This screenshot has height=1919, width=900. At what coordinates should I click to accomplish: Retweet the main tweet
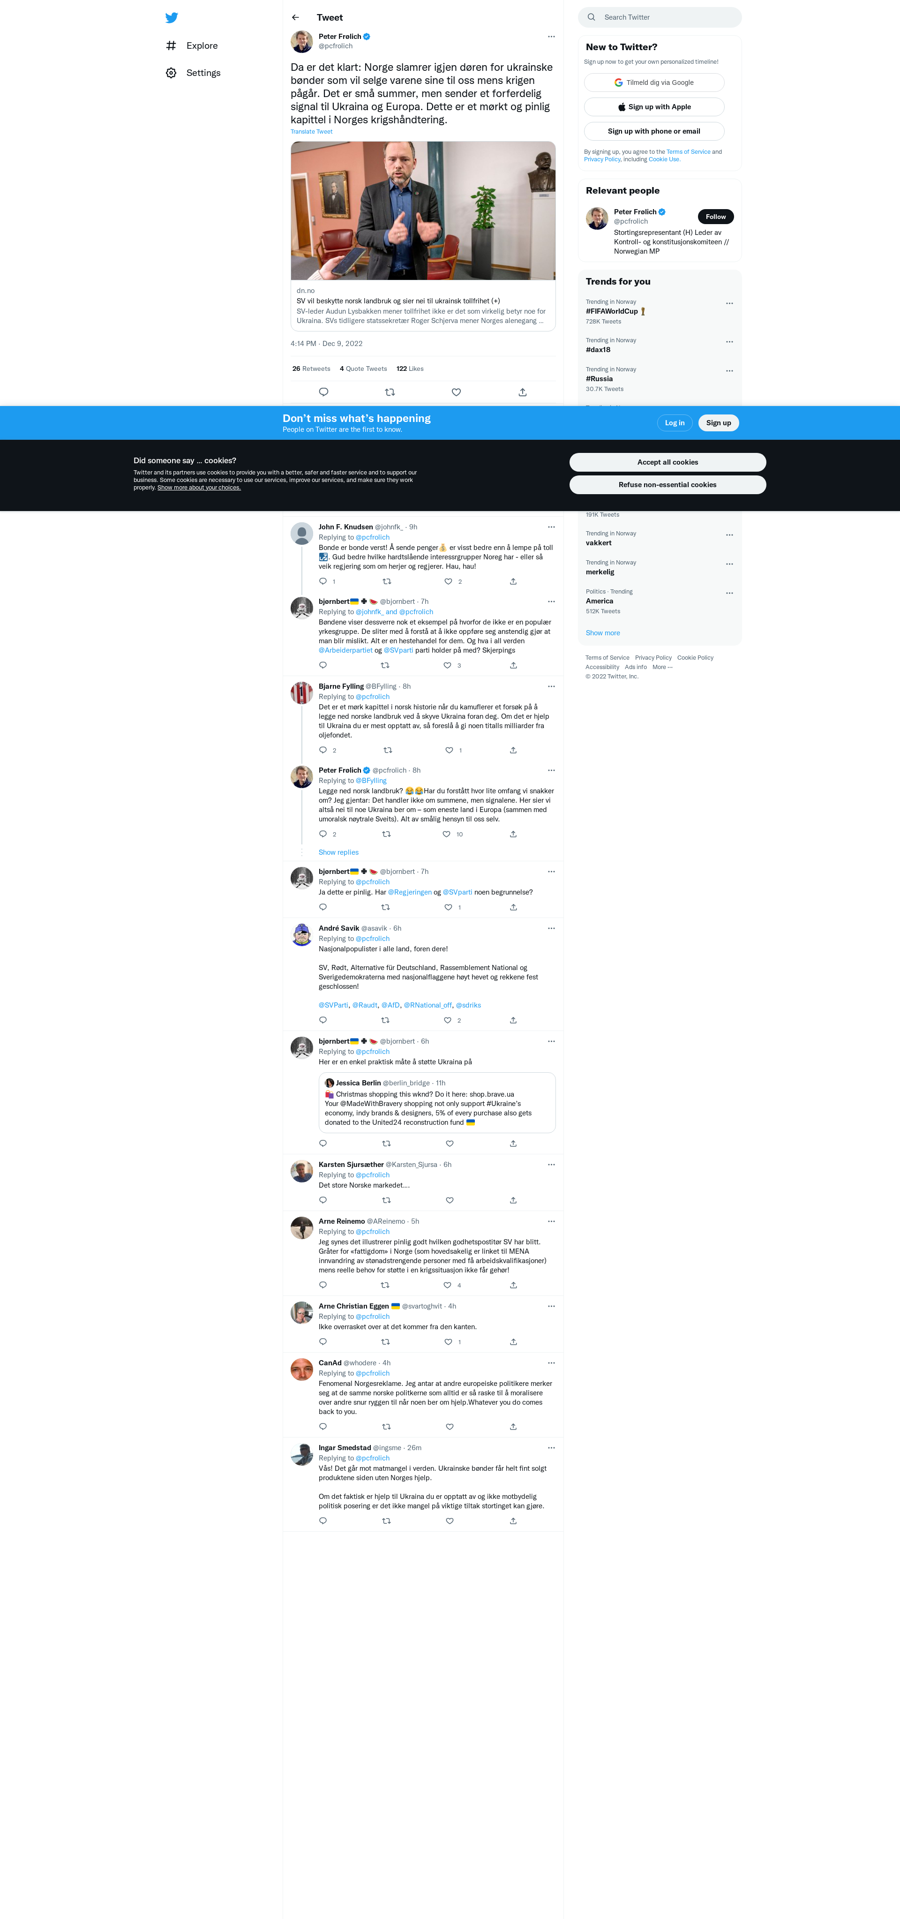(x=390, y=392)
